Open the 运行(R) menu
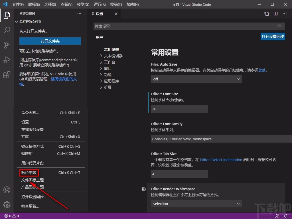292x219 pixels. 100,4
